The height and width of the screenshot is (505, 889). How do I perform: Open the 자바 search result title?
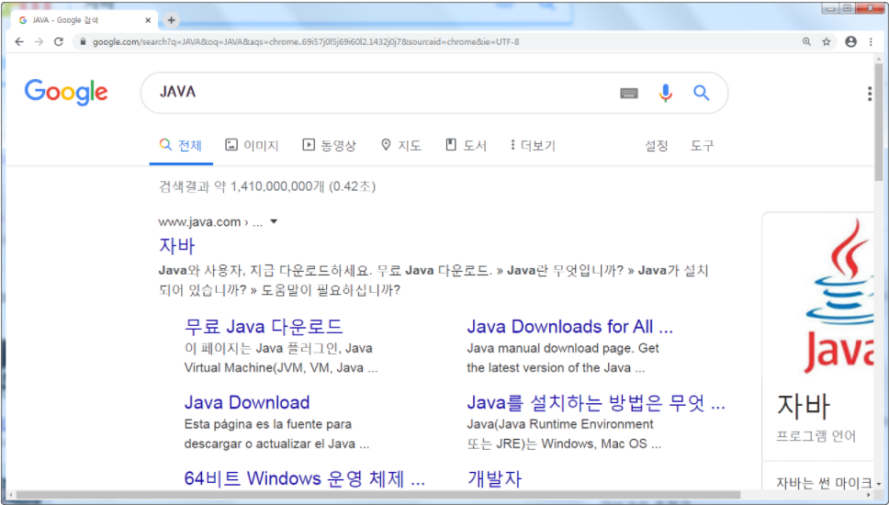[177, 246]
